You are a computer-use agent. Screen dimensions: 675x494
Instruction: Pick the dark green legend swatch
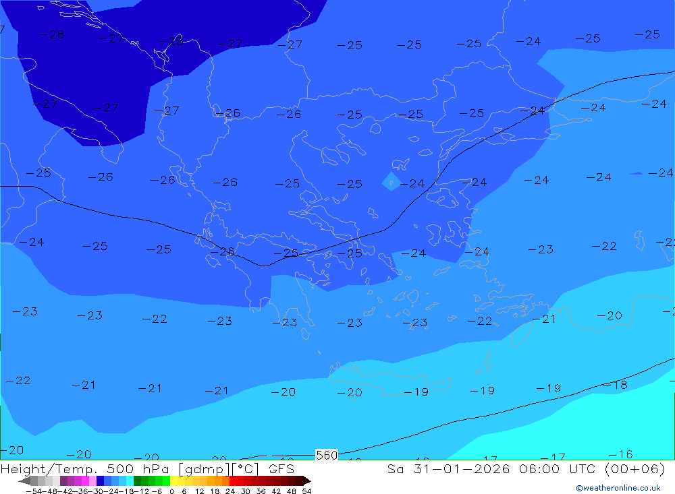(x=137, y=481)
